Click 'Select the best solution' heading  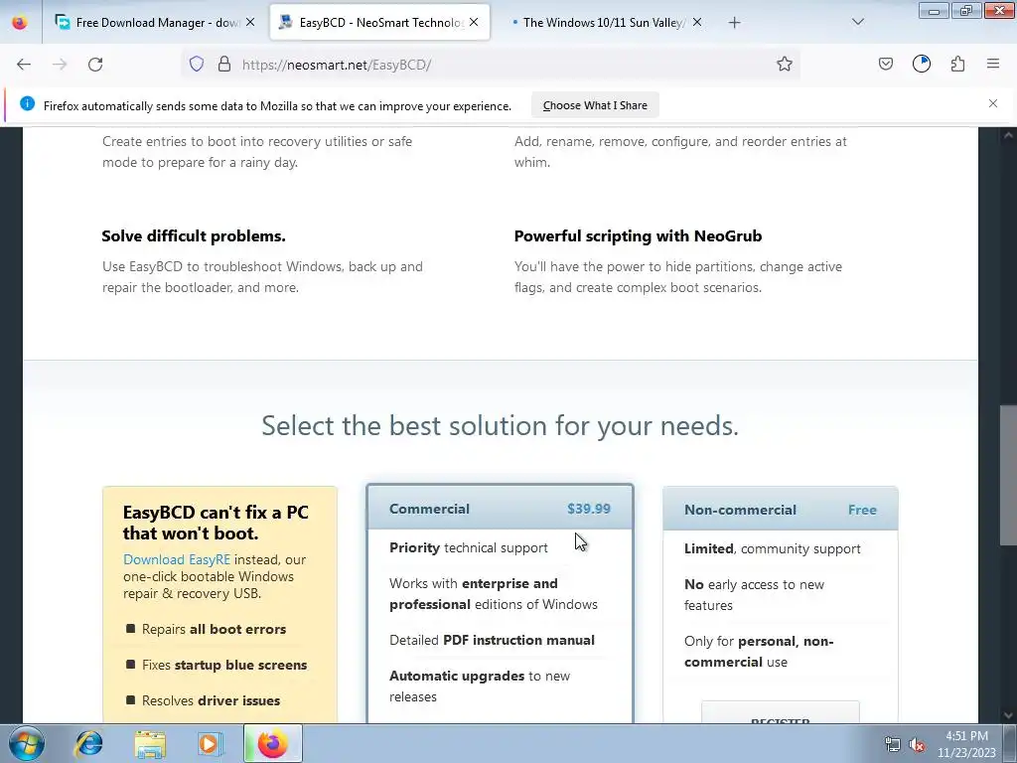click(x=501, y=425)
